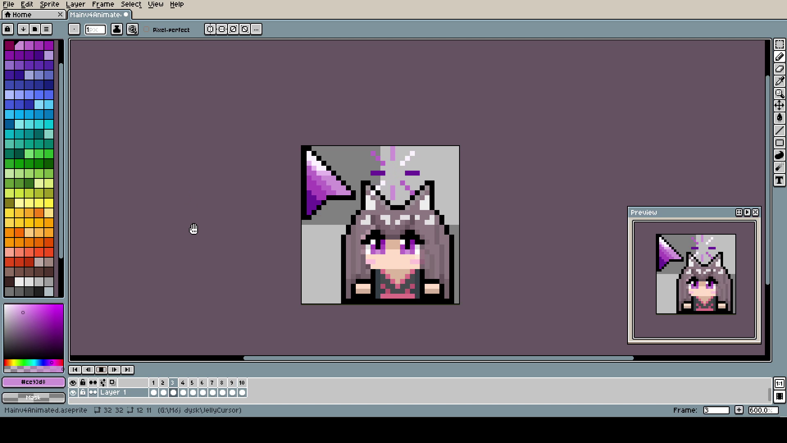Viewport: 787px width, 443px height.
Task: Select the Move tool
Action: click(779, 105)
